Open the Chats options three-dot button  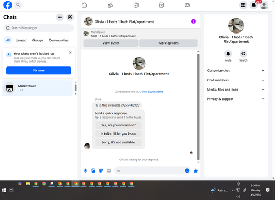coord(59,17)
